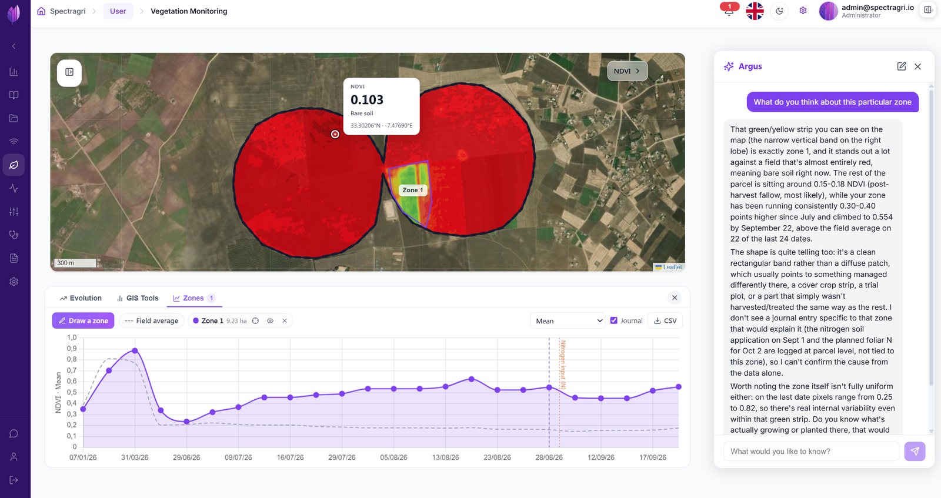
Task: Click the Nitrogen input event marker line
Action: tap(560, 392)
